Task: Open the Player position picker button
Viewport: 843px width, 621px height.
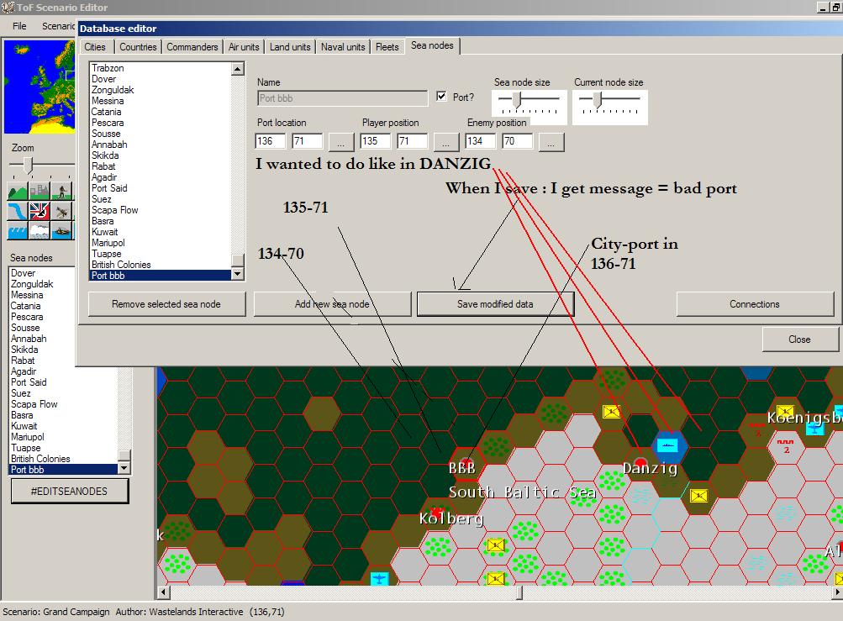Action: tap(445, 143)
